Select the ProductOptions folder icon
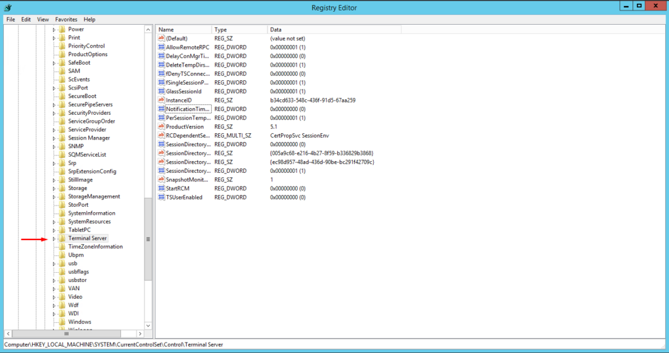 tap(62, 54)
